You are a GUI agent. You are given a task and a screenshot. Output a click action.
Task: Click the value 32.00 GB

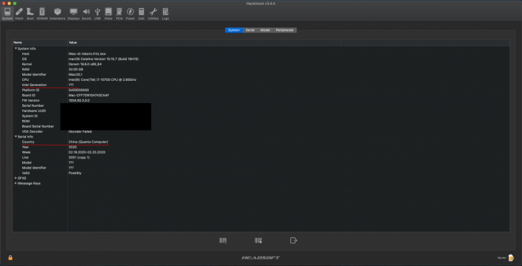pos(74,69)
